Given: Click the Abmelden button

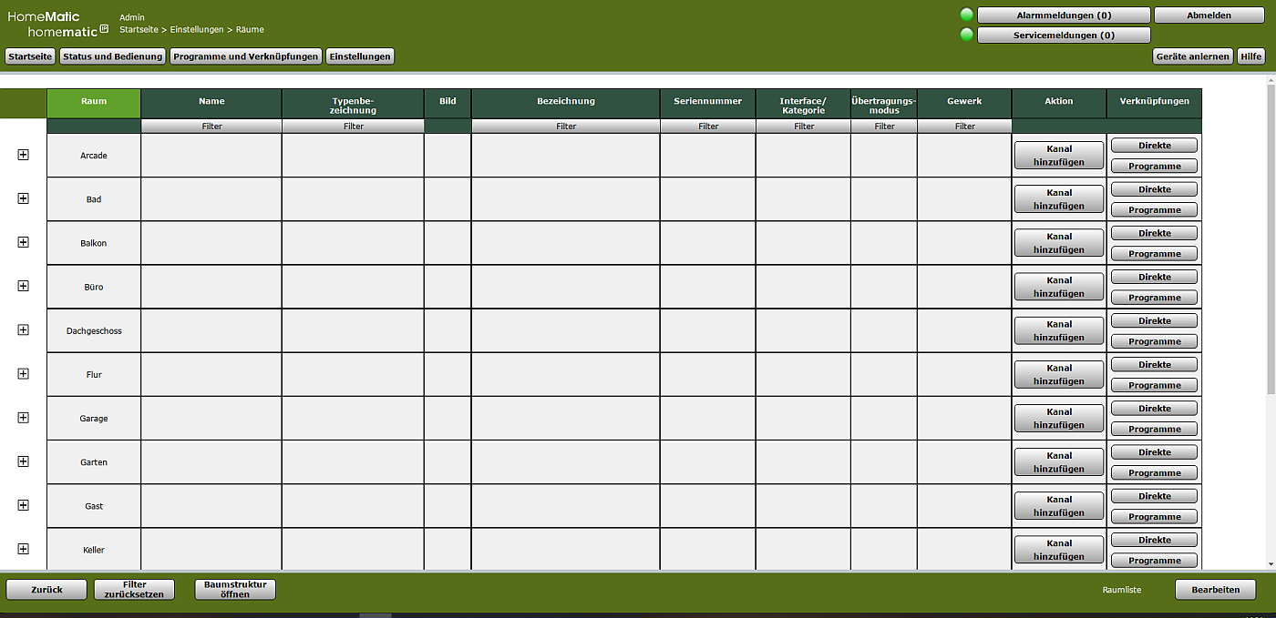Looking at the screenshot, I should click(1209, 15).
